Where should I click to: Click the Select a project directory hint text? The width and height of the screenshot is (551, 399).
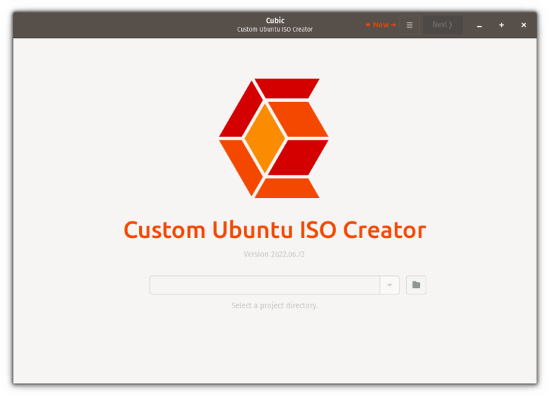point(275,305)
